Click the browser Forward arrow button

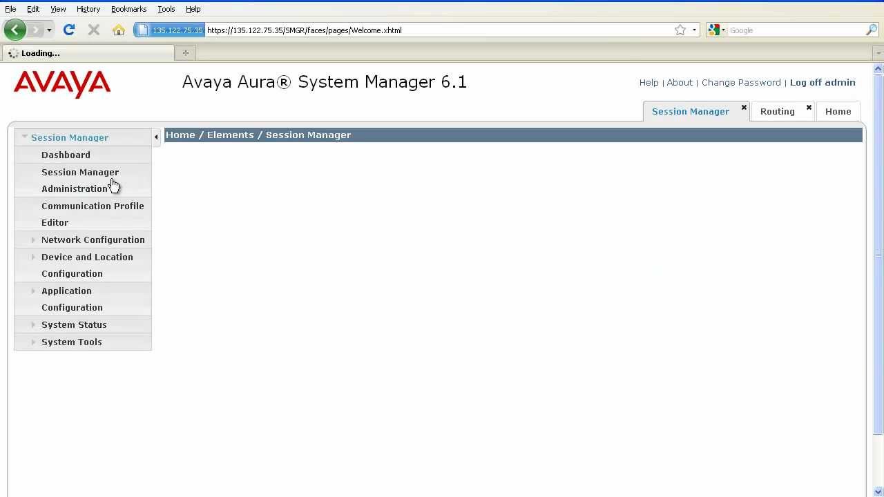[x=36, y=30]
